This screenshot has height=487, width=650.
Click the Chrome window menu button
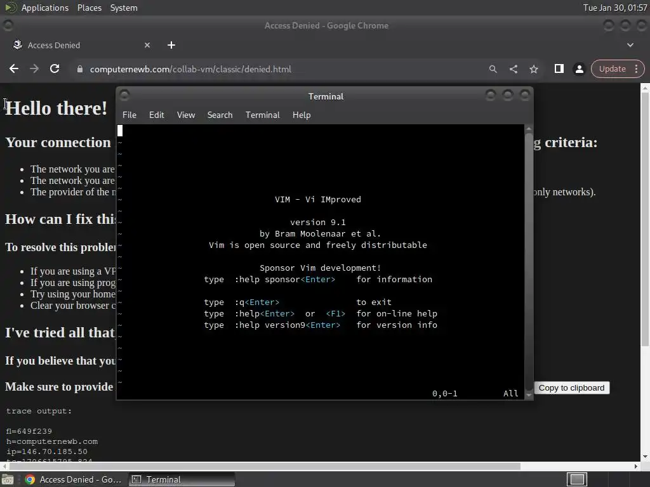[x=8, y=25]
